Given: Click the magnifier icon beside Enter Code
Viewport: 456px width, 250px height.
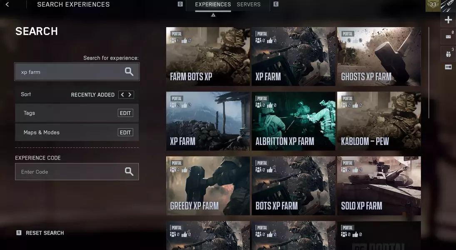Looking at the screenshot, I should (x=129, y=172).
